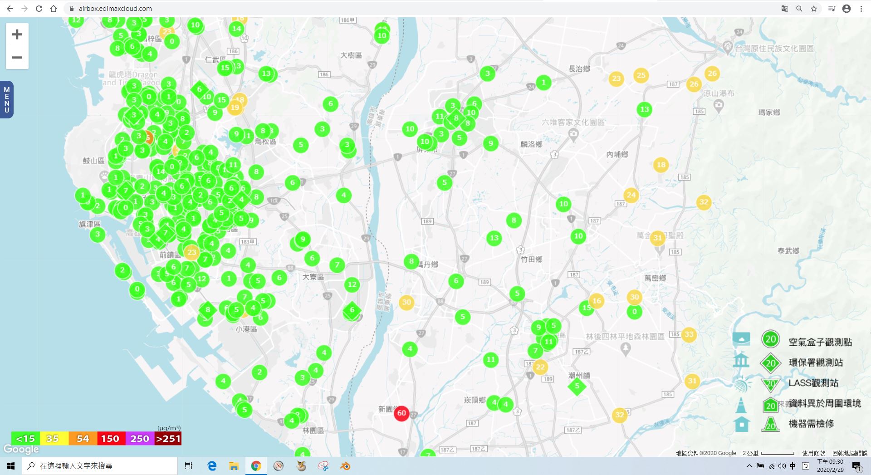The image size is (871, 475).
Task: Click the 資料異於周圍環境 legend label
Action: point(825,403)
